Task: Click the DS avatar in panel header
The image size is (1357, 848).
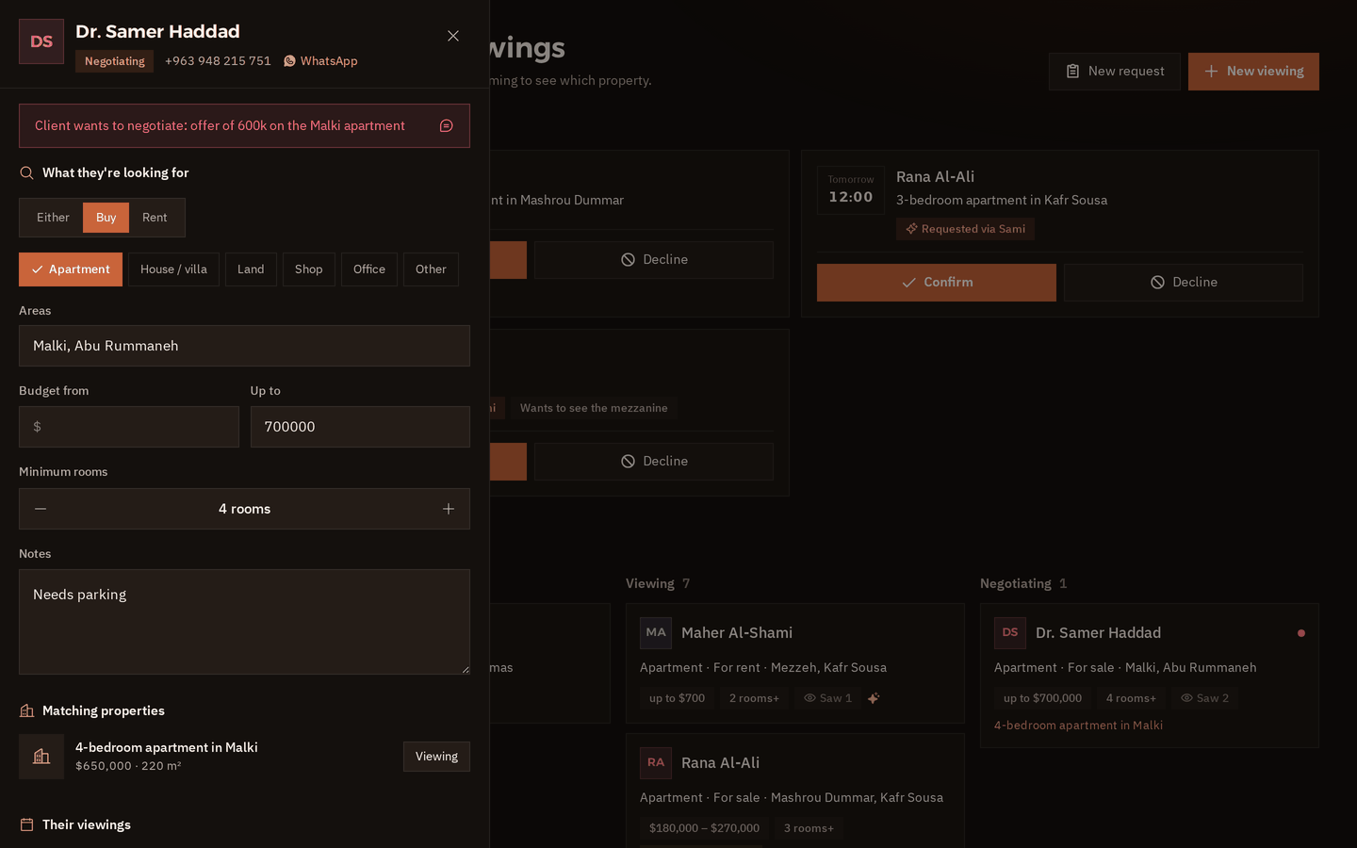Action: click(41, 41)
